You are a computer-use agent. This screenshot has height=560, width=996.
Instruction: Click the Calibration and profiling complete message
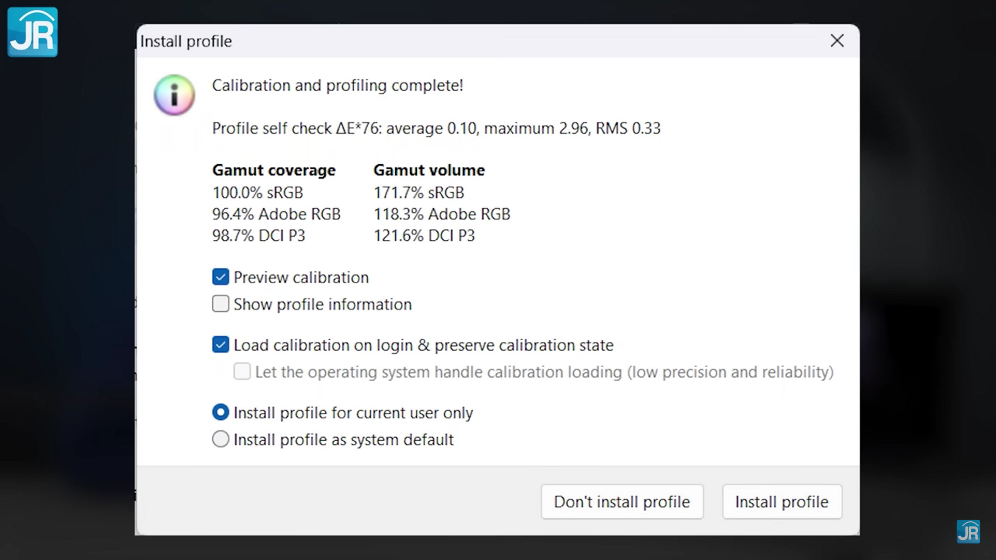pyautogui.click(x=338, y=85)
